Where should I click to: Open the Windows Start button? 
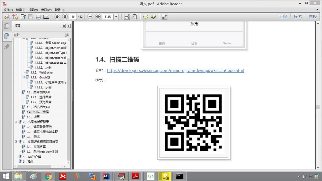coord(6,176)
